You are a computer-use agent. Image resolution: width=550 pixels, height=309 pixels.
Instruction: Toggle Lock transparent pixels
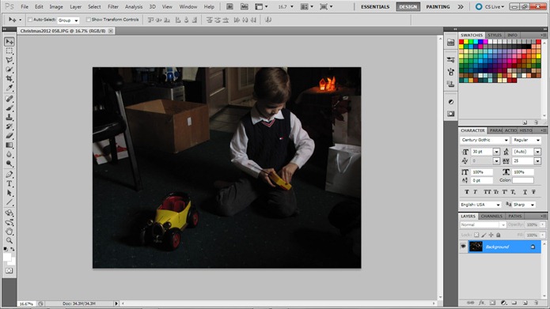(476, 235)
